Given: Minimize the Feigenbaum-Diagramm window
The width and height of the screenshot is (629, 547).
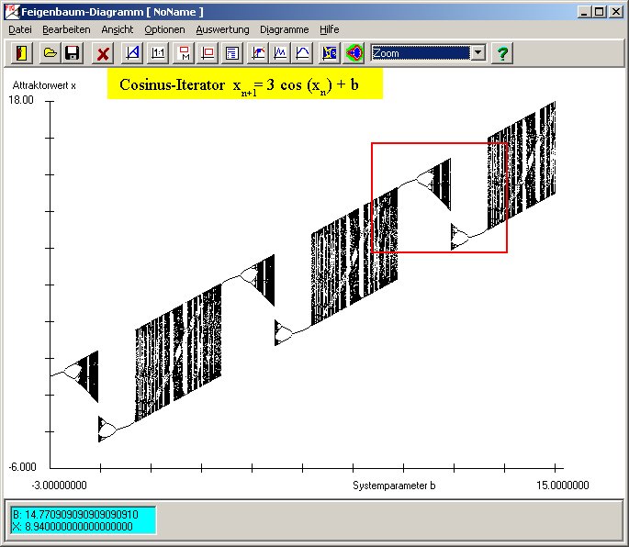Looking at the screenshot, I should pyautogui.click(x=584, y=12).
